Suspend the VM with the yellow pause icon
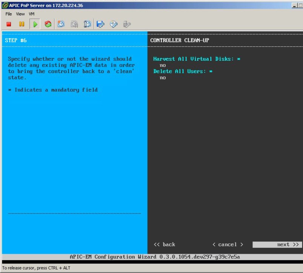 tap(22, 24)
